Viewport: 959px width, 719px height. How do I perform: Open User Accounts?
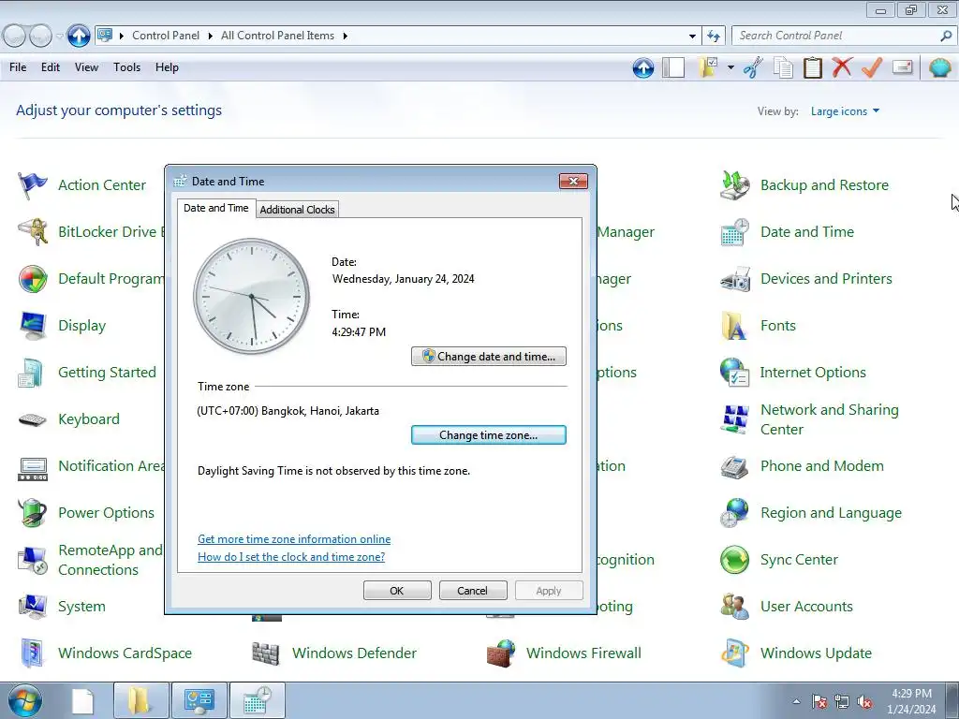point(787,607)
